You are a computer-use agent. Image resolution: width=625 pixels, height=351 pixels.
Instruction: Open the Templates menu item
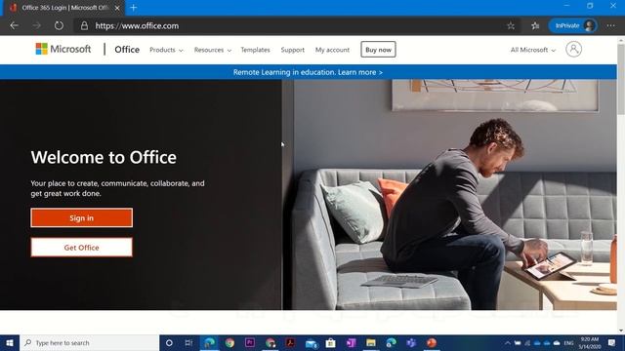click(x=255, y=50)
